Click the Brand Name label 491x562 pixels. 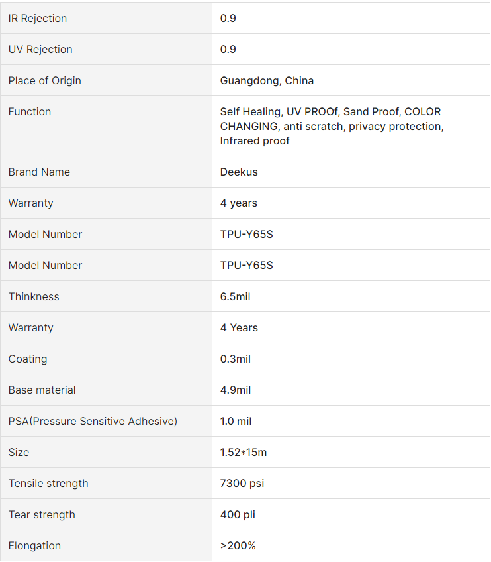coord(39,172)
